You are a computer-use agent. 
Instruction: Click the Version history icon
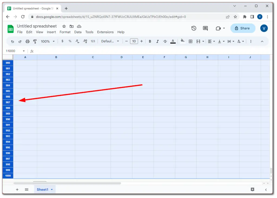194,28
